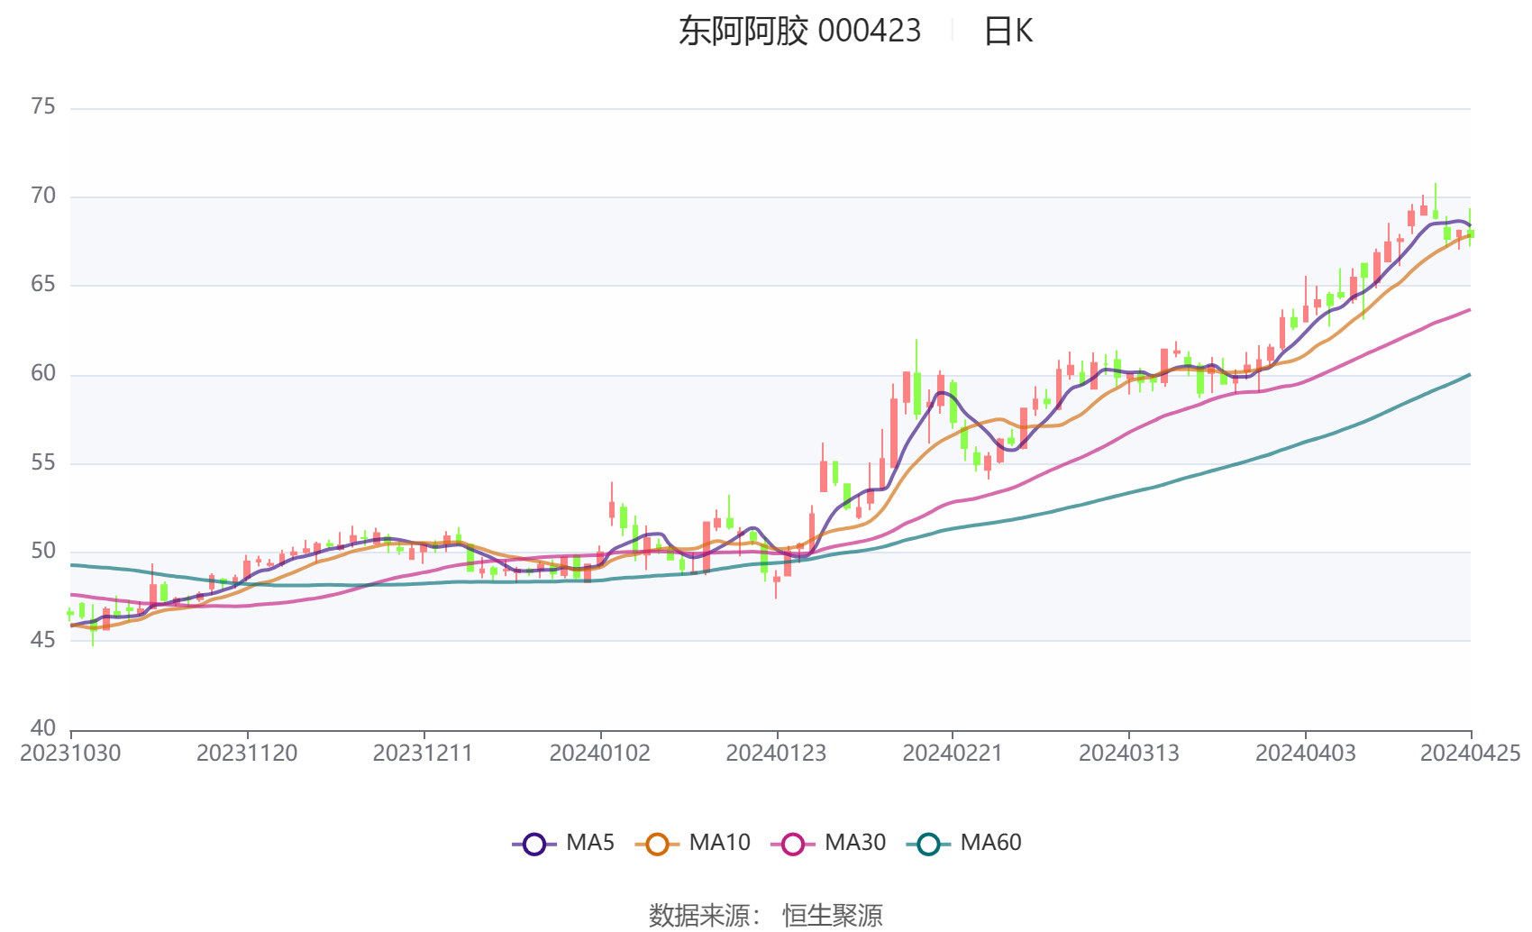Image resolution: width=1532 pixels, height=932 pixels.
Task: Click the x-axis date 20231211
Action: point(424,754)
